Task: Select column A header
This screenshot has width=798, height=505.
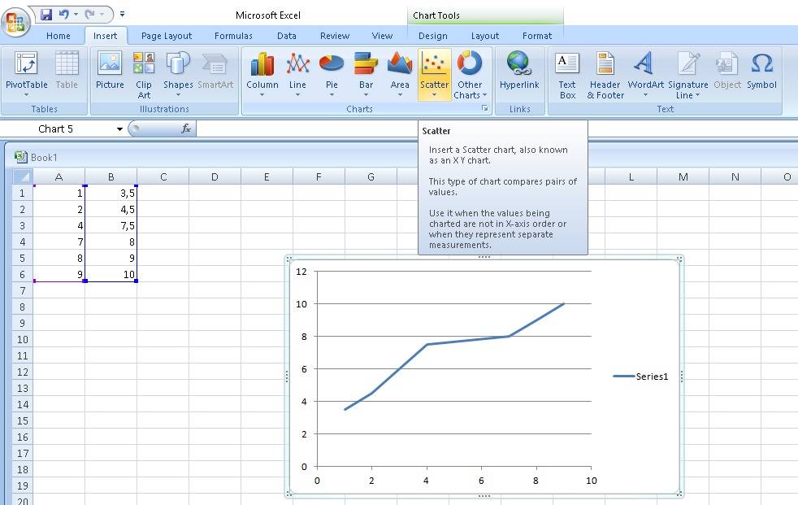Action: tap(59, 176)
